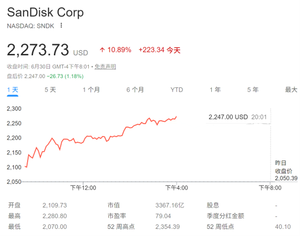Screen dimensions: 300x236
Task: Click the 2,247.00 USD 20:01 tooltip
Action: tap(238, 117)
